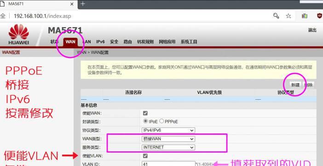Viewport: 323px width, 166px height.
Task: Click the 删除 button
Action: click(x=308, y=85)
